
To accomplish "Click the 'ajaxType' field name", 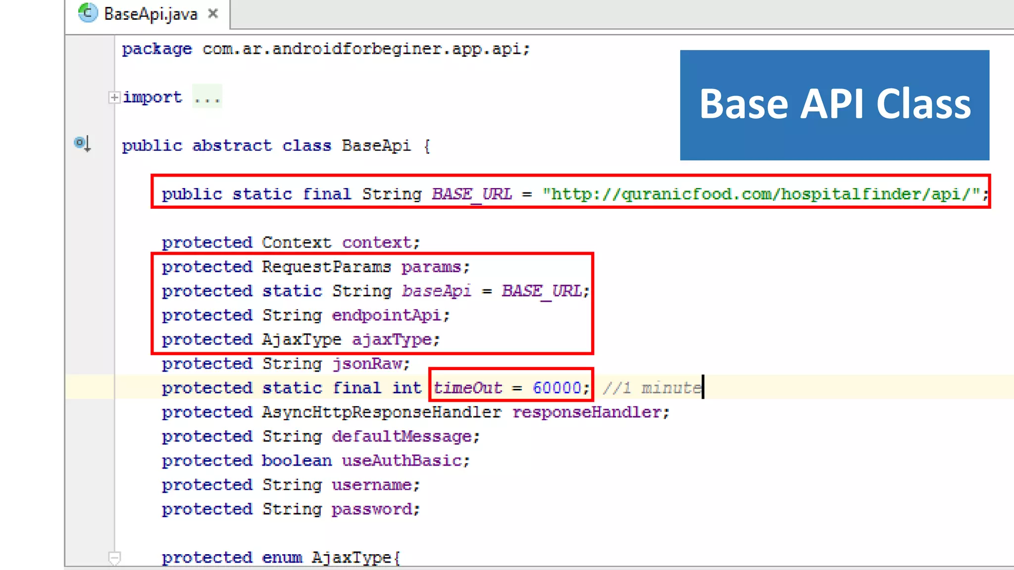I will (x=392, y=339).
